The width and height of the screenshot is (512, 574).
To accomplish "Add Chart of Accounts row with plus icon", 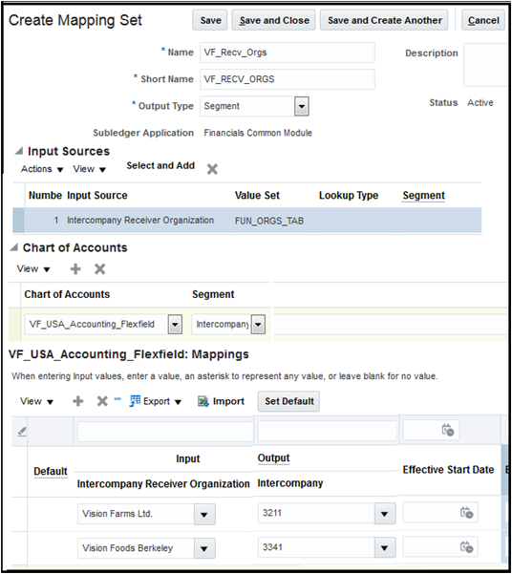I will 75,269.
